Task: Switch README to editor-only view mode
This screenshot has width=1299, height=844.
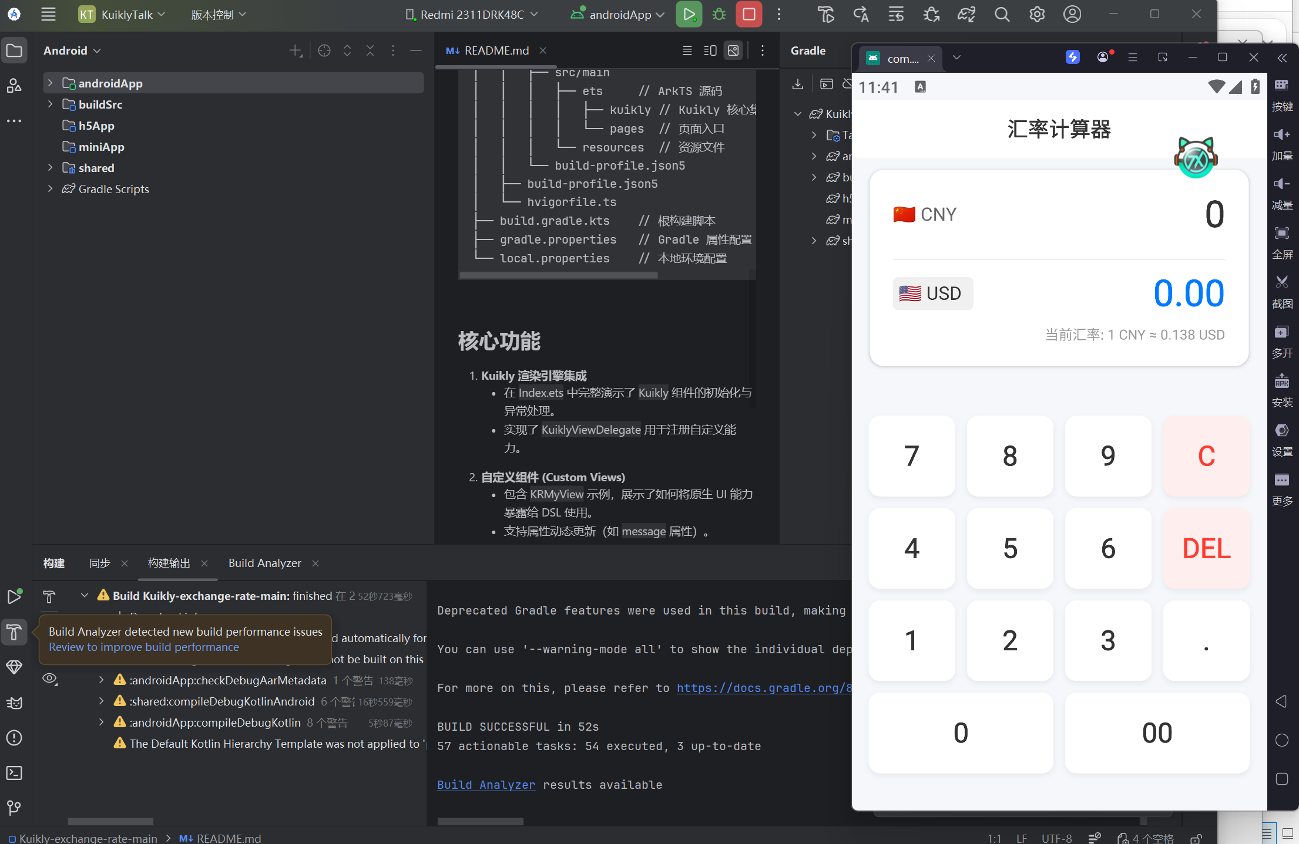Action: (687, 50)
